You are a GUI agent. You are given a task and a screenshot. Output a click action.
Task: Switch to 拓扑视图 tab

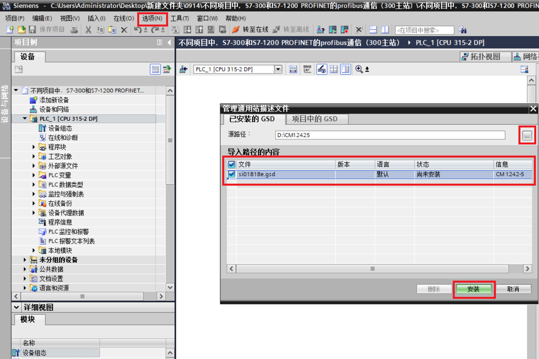[485, 57]
